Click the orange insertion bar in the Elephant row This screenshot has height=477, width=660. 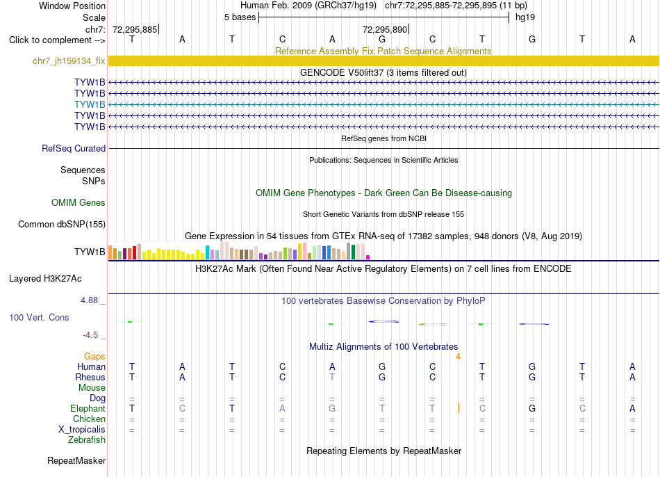pyautogui.click(x=459, y=407)
